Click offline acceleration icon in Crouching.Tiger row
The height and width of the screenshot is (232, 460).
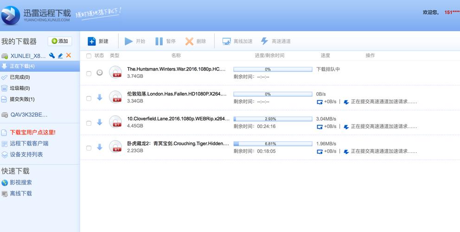pos(320,152)
